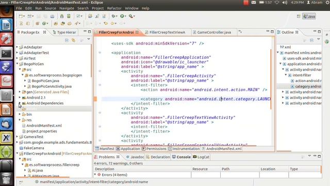Image resolution: width=330 pixels, height=186 pixels.
Task: Open the Run menu
Action: coord(38,8)
